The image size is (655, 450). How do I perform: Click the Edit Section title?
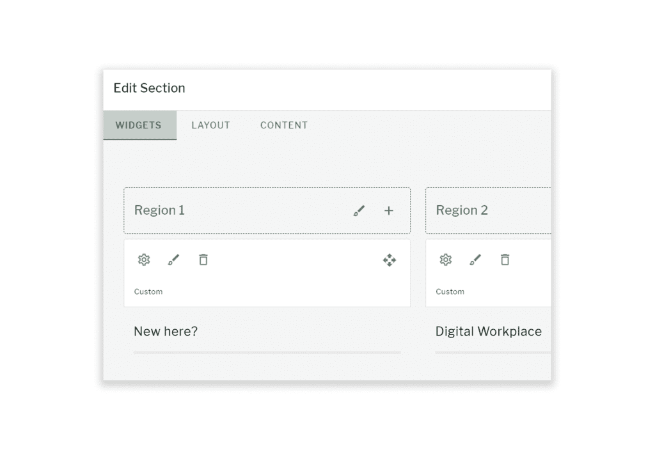coord(149,88)
